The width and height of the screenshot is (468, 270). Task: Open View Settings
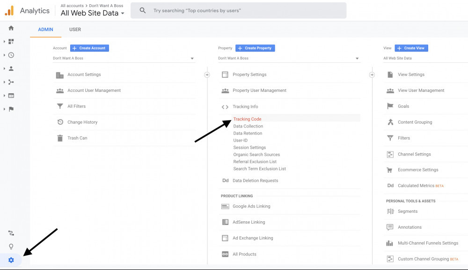(411, 75)
